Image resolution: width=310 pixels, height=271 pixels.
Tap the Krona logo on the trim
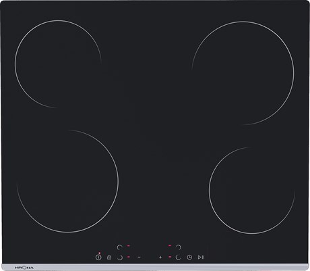(24, 268)
